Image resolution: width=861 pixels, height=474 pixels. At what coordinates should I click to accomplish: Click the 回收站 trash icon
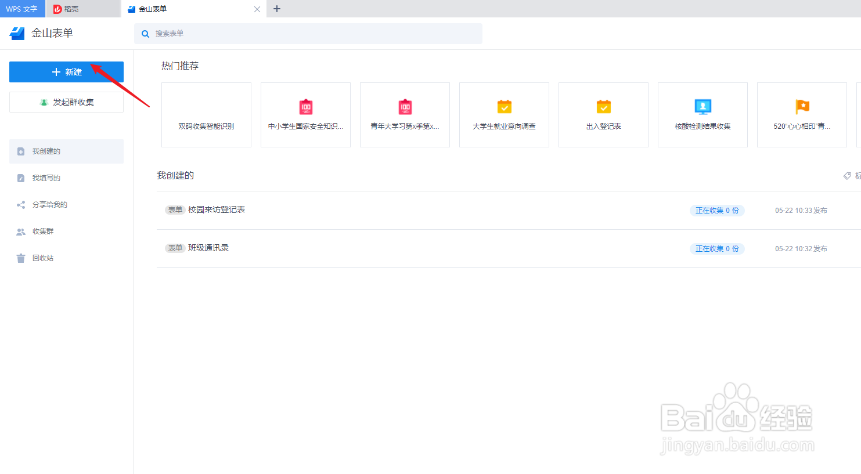21,258
